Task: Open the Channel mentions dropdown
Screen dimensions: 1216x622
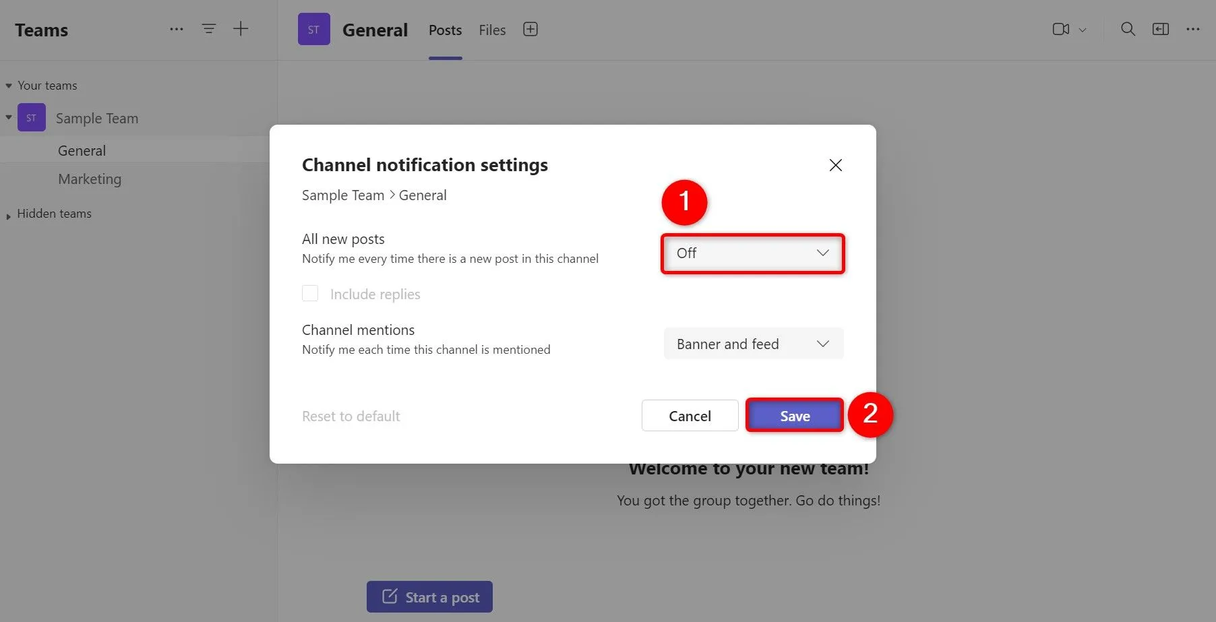Action: click(x=752, y=344)
